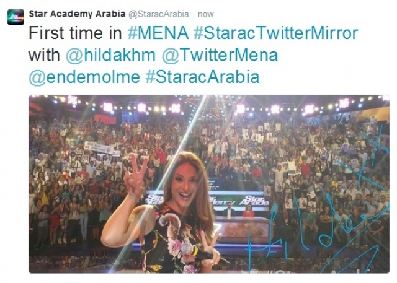Click the "First time in" tweet text
Image resolution: width=397 pixels, height=283 pixels.
point(76,33)
